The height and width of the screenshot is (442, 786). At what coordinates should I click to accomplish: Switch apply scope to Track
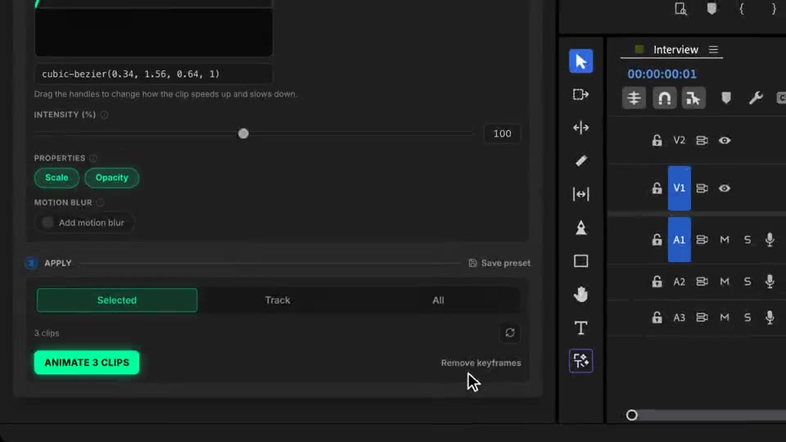pyautogui.click(x=278, y=300)
